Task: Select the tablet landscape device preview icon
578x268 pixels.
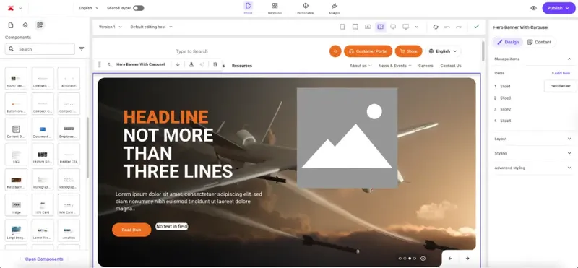Action: point(368,27)
